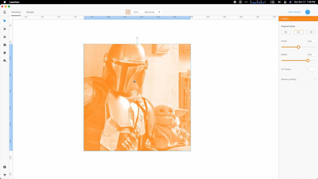Click the Speed percentage field
The width and height of the screenshot is (318, 179).
[x=311, y=55]
